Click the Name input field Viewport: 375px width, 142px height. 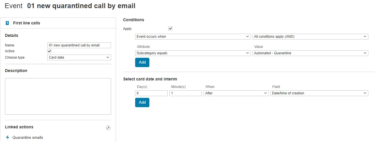click(79, 45)
